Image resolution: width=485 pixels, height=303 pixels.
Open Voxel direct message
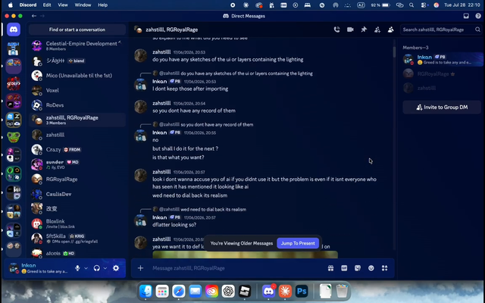pyautogui.click(x=77, y=90)
